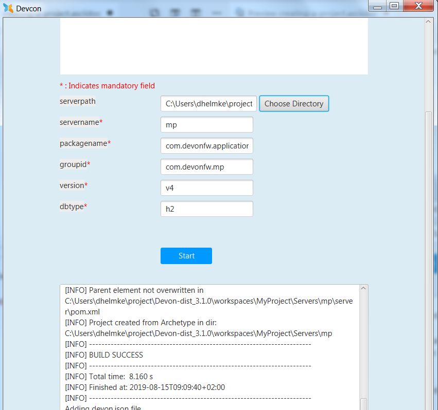Click the Devcon app logo icon
The height and width of the screenshot is (410, 438).
coord(8,8)
